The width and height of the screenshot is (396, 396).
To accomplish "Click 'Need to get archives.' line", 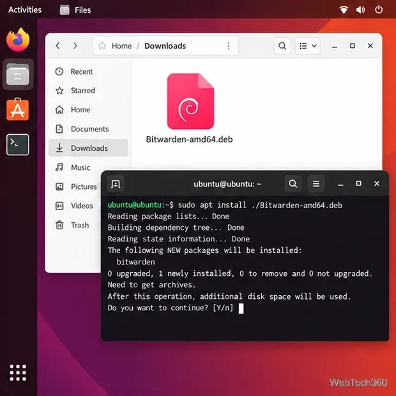I will point(151,285).
